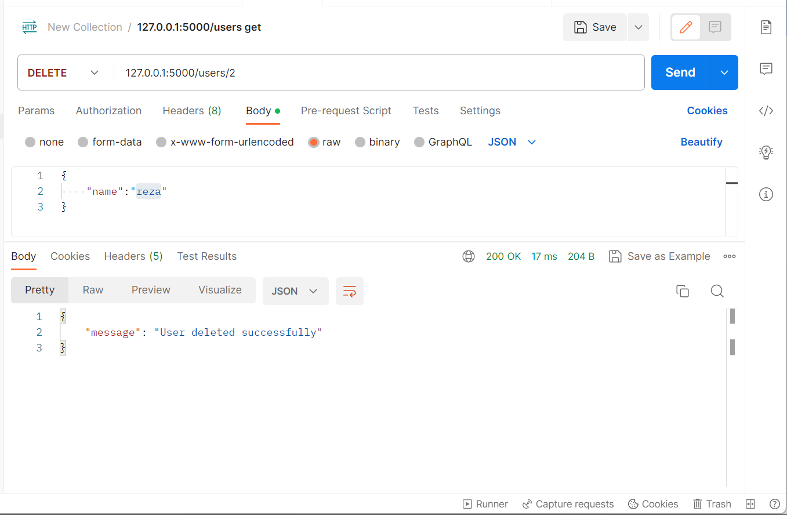Beautify the JSON body
Screen dimensions: 787x515
tap(702, 142)
